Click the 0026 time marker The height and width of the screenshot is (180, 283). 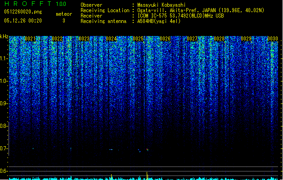(165, 39)
